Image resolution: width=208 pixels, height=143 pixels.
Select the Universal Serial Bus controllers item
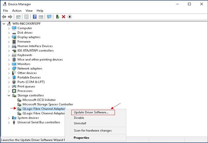pyautogui.click(x=39, y=122)
